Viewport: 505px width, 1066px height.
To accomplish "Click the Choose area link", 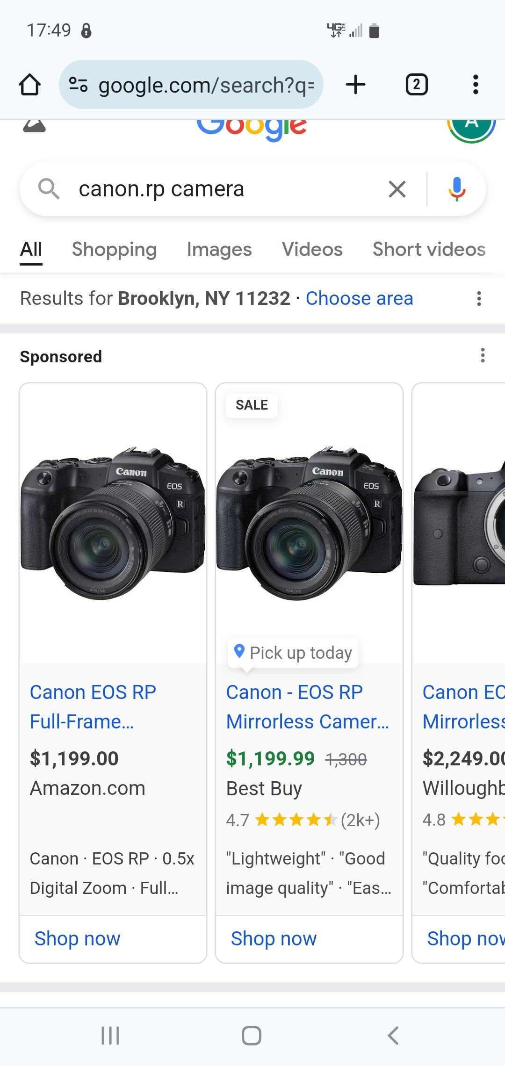I will 359,298.
